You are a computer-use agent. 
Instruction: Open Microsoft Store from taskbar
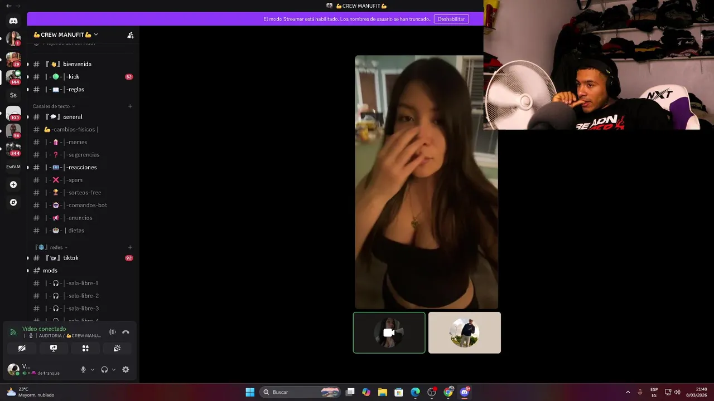point(399,392)
